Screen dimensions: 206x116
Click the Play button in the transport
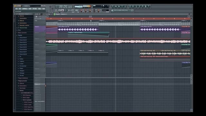coord(60,10)
